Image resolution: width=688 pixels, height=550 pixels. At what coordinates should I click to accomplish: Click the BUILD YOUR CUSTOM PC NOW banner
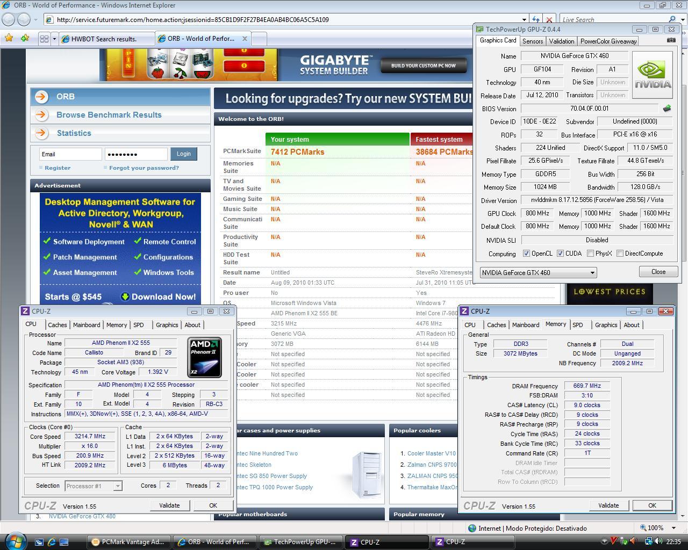(424, 66)
